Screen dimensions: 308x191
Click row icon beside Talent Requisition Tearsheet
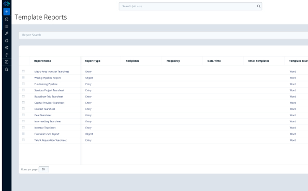23,140
